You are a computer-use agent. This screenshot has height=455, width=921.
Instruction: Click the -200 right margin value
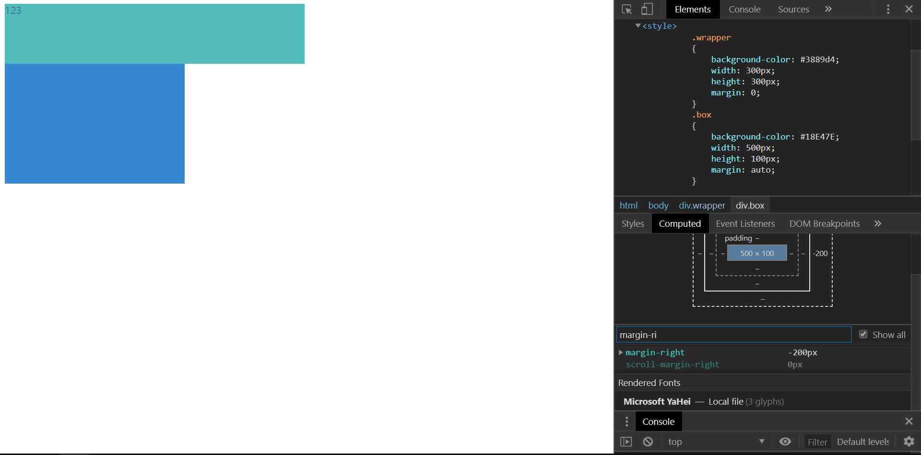pyautogui.click(x=820, y=253)
